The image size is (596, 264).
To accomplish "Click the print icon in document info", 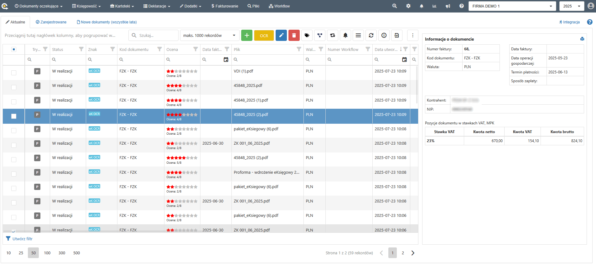I will tap(582, 39).
